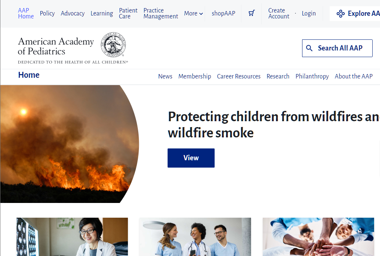The height and width of the screenshot is (256, 380).
Task: Click the AAP round seal logo
Action: tap(114, 45)
